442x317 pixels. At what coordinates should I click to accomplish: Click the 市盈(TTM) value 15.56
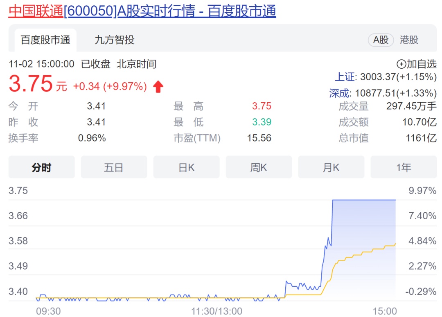point(259,138)
